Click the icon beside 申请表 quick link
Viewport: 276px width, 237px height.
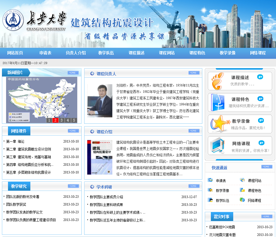(210, 180)
